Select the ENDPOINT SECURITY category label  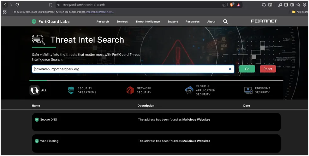[263, 90]
